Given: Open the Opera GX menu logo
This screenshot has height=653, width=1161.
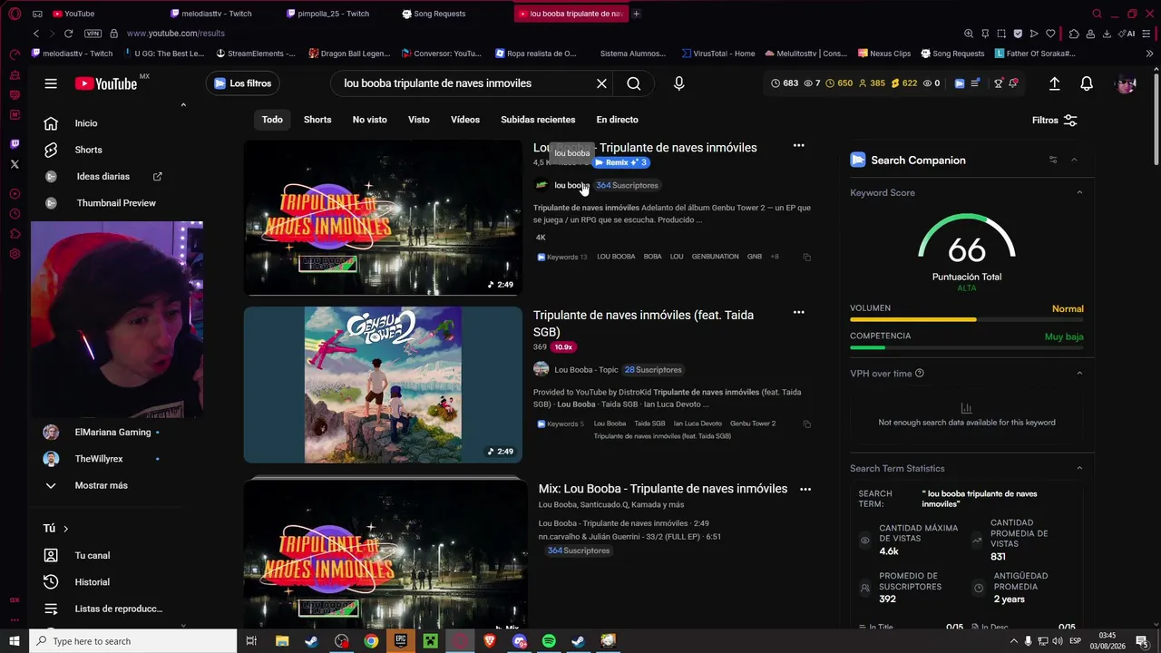Looking at the screenshot, I should pyautogui.click(x=15, y=14).
